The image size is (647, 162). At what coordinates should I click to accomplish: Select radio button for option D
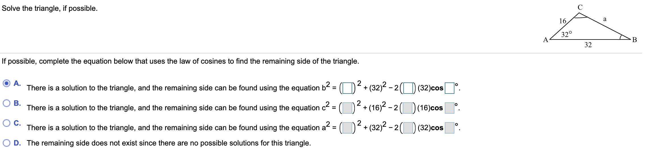[x=7, y=143]
